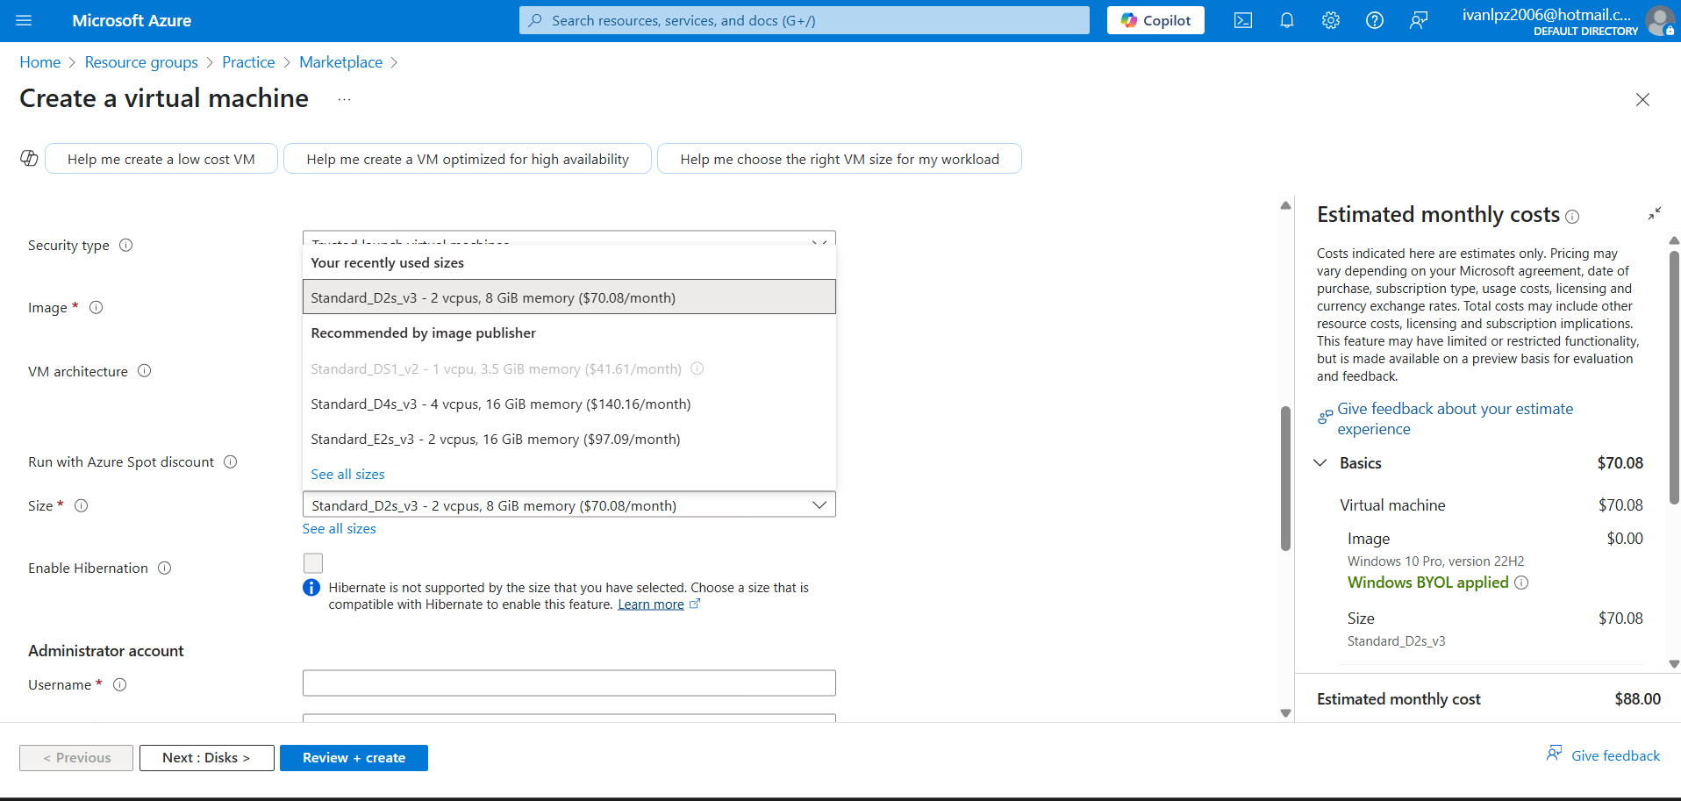Viewport: 1681px width, 801px height.
Task: Click the Username input field
Action: coord(569,683)
